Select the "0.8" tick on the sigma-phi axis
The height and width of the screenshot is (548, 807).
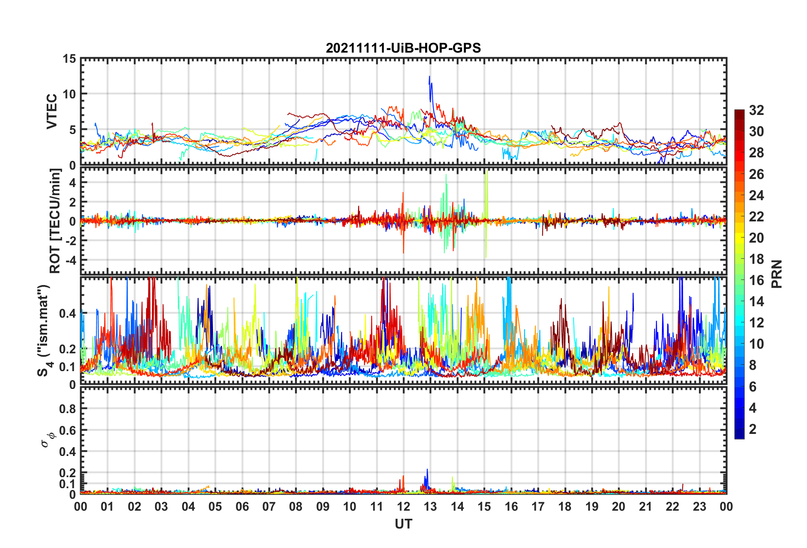click(67, 409)
